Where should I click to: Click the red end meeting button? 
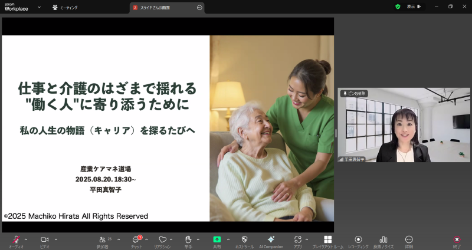[x=457, y=239]
